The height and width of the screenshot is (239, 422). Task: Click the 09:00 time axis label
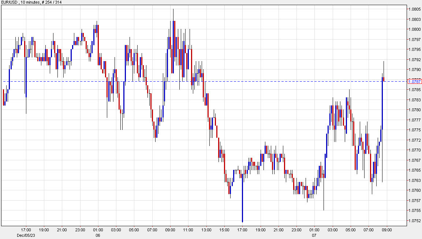(387, 231)
